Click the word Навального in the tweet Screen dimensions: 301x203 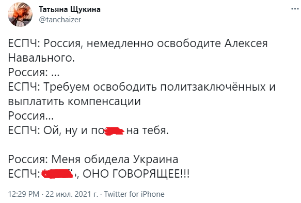41,58
